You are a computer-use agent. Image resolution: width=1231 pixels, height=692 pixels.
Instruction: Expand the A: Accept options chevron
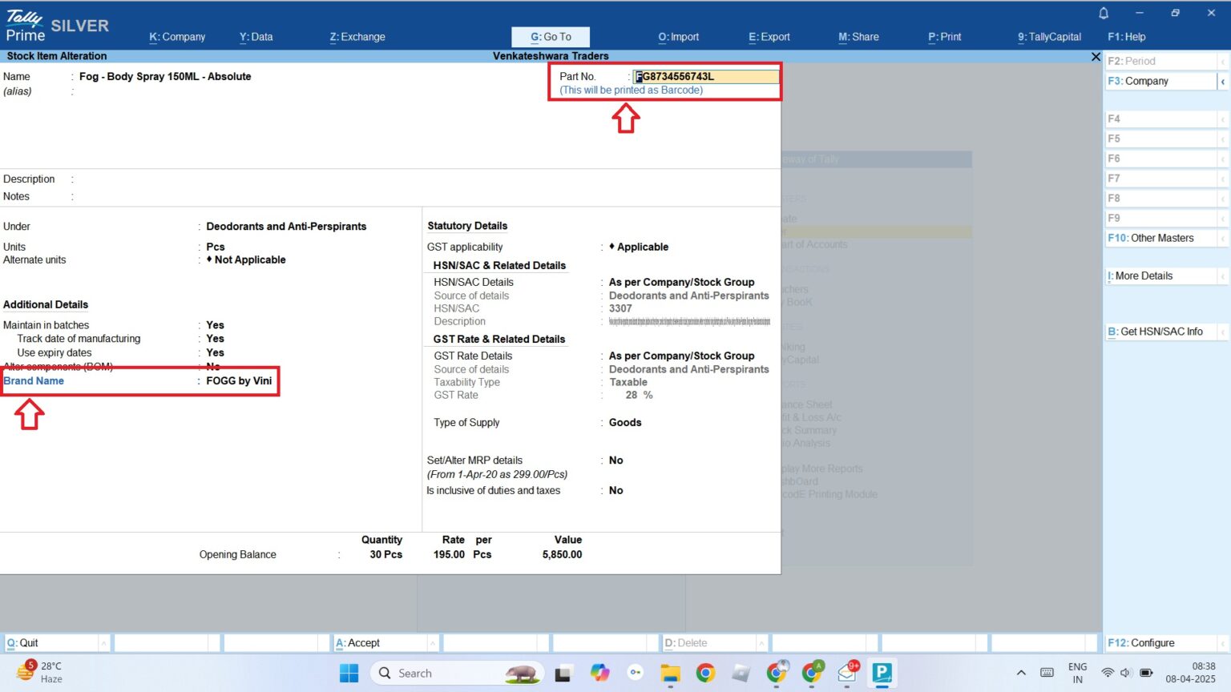[x=433, y=642]
